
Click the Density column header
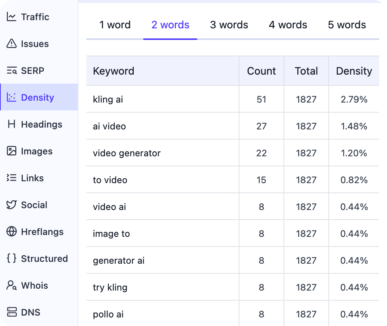[354, 71]
